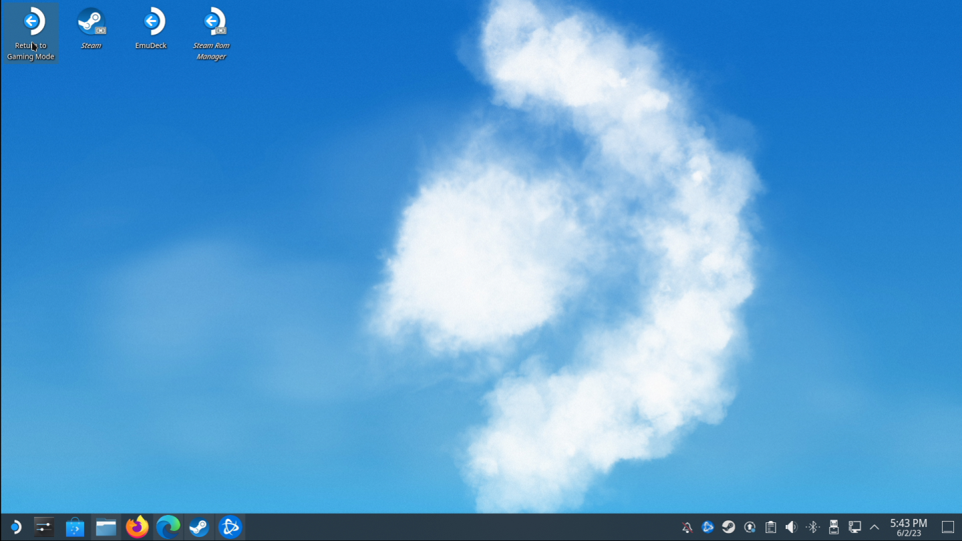Open the clipboard tray icon

point(770,528)
